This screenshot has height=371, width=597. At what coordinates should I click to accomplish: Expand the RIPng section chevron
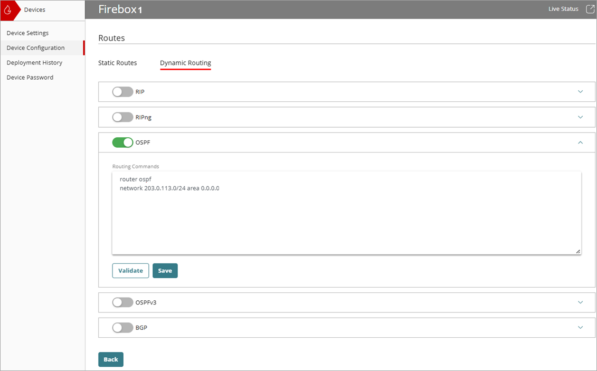point(580,117)
